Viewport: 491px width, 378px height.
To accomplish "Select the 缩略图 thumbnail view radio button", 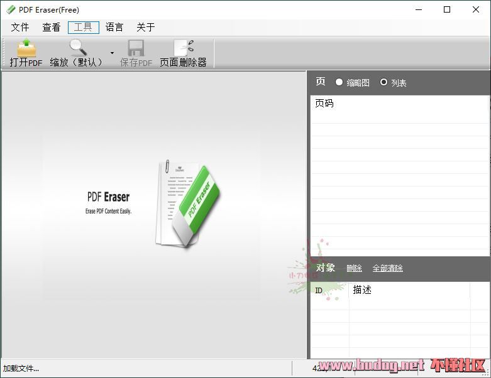I will coord(339,82).
